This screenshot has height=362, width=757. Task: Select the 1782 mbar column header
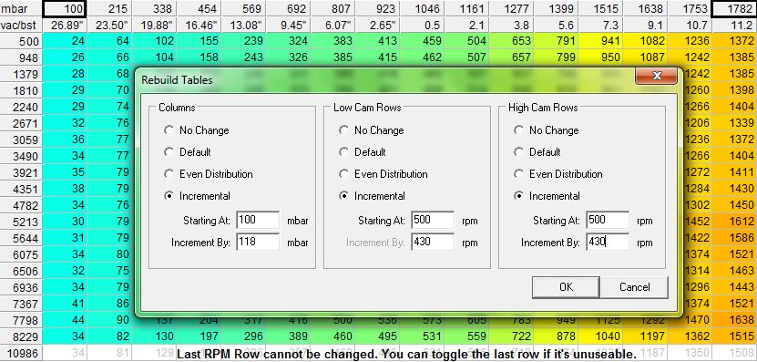tap(734, 8)
